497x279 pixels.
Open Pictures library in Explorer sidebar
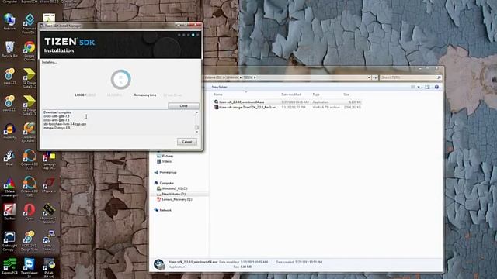tap(165, 156)
